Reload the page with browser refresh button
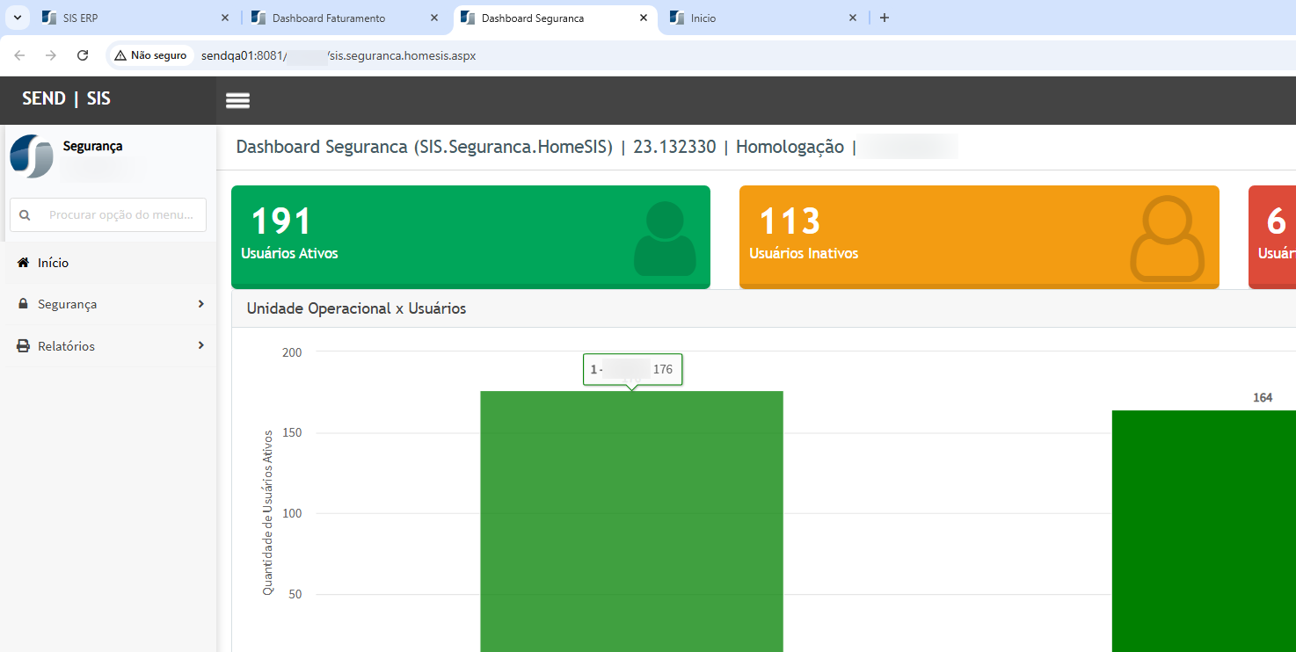 tap(83, 55)
